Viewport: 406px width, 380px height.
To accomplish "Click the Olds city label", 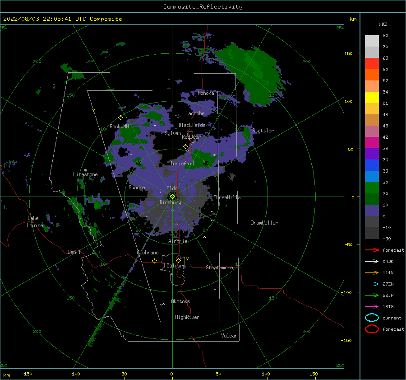I will tap(172, 188).
